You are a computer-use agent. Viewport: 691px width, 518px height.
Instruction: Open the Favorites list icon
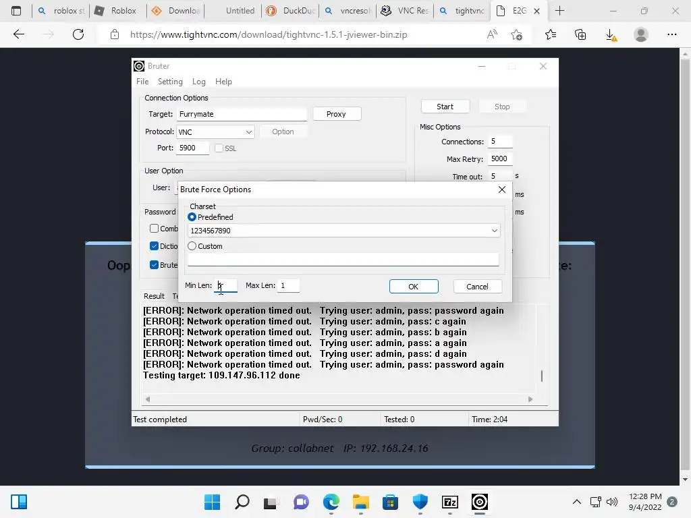pos(551,34)
